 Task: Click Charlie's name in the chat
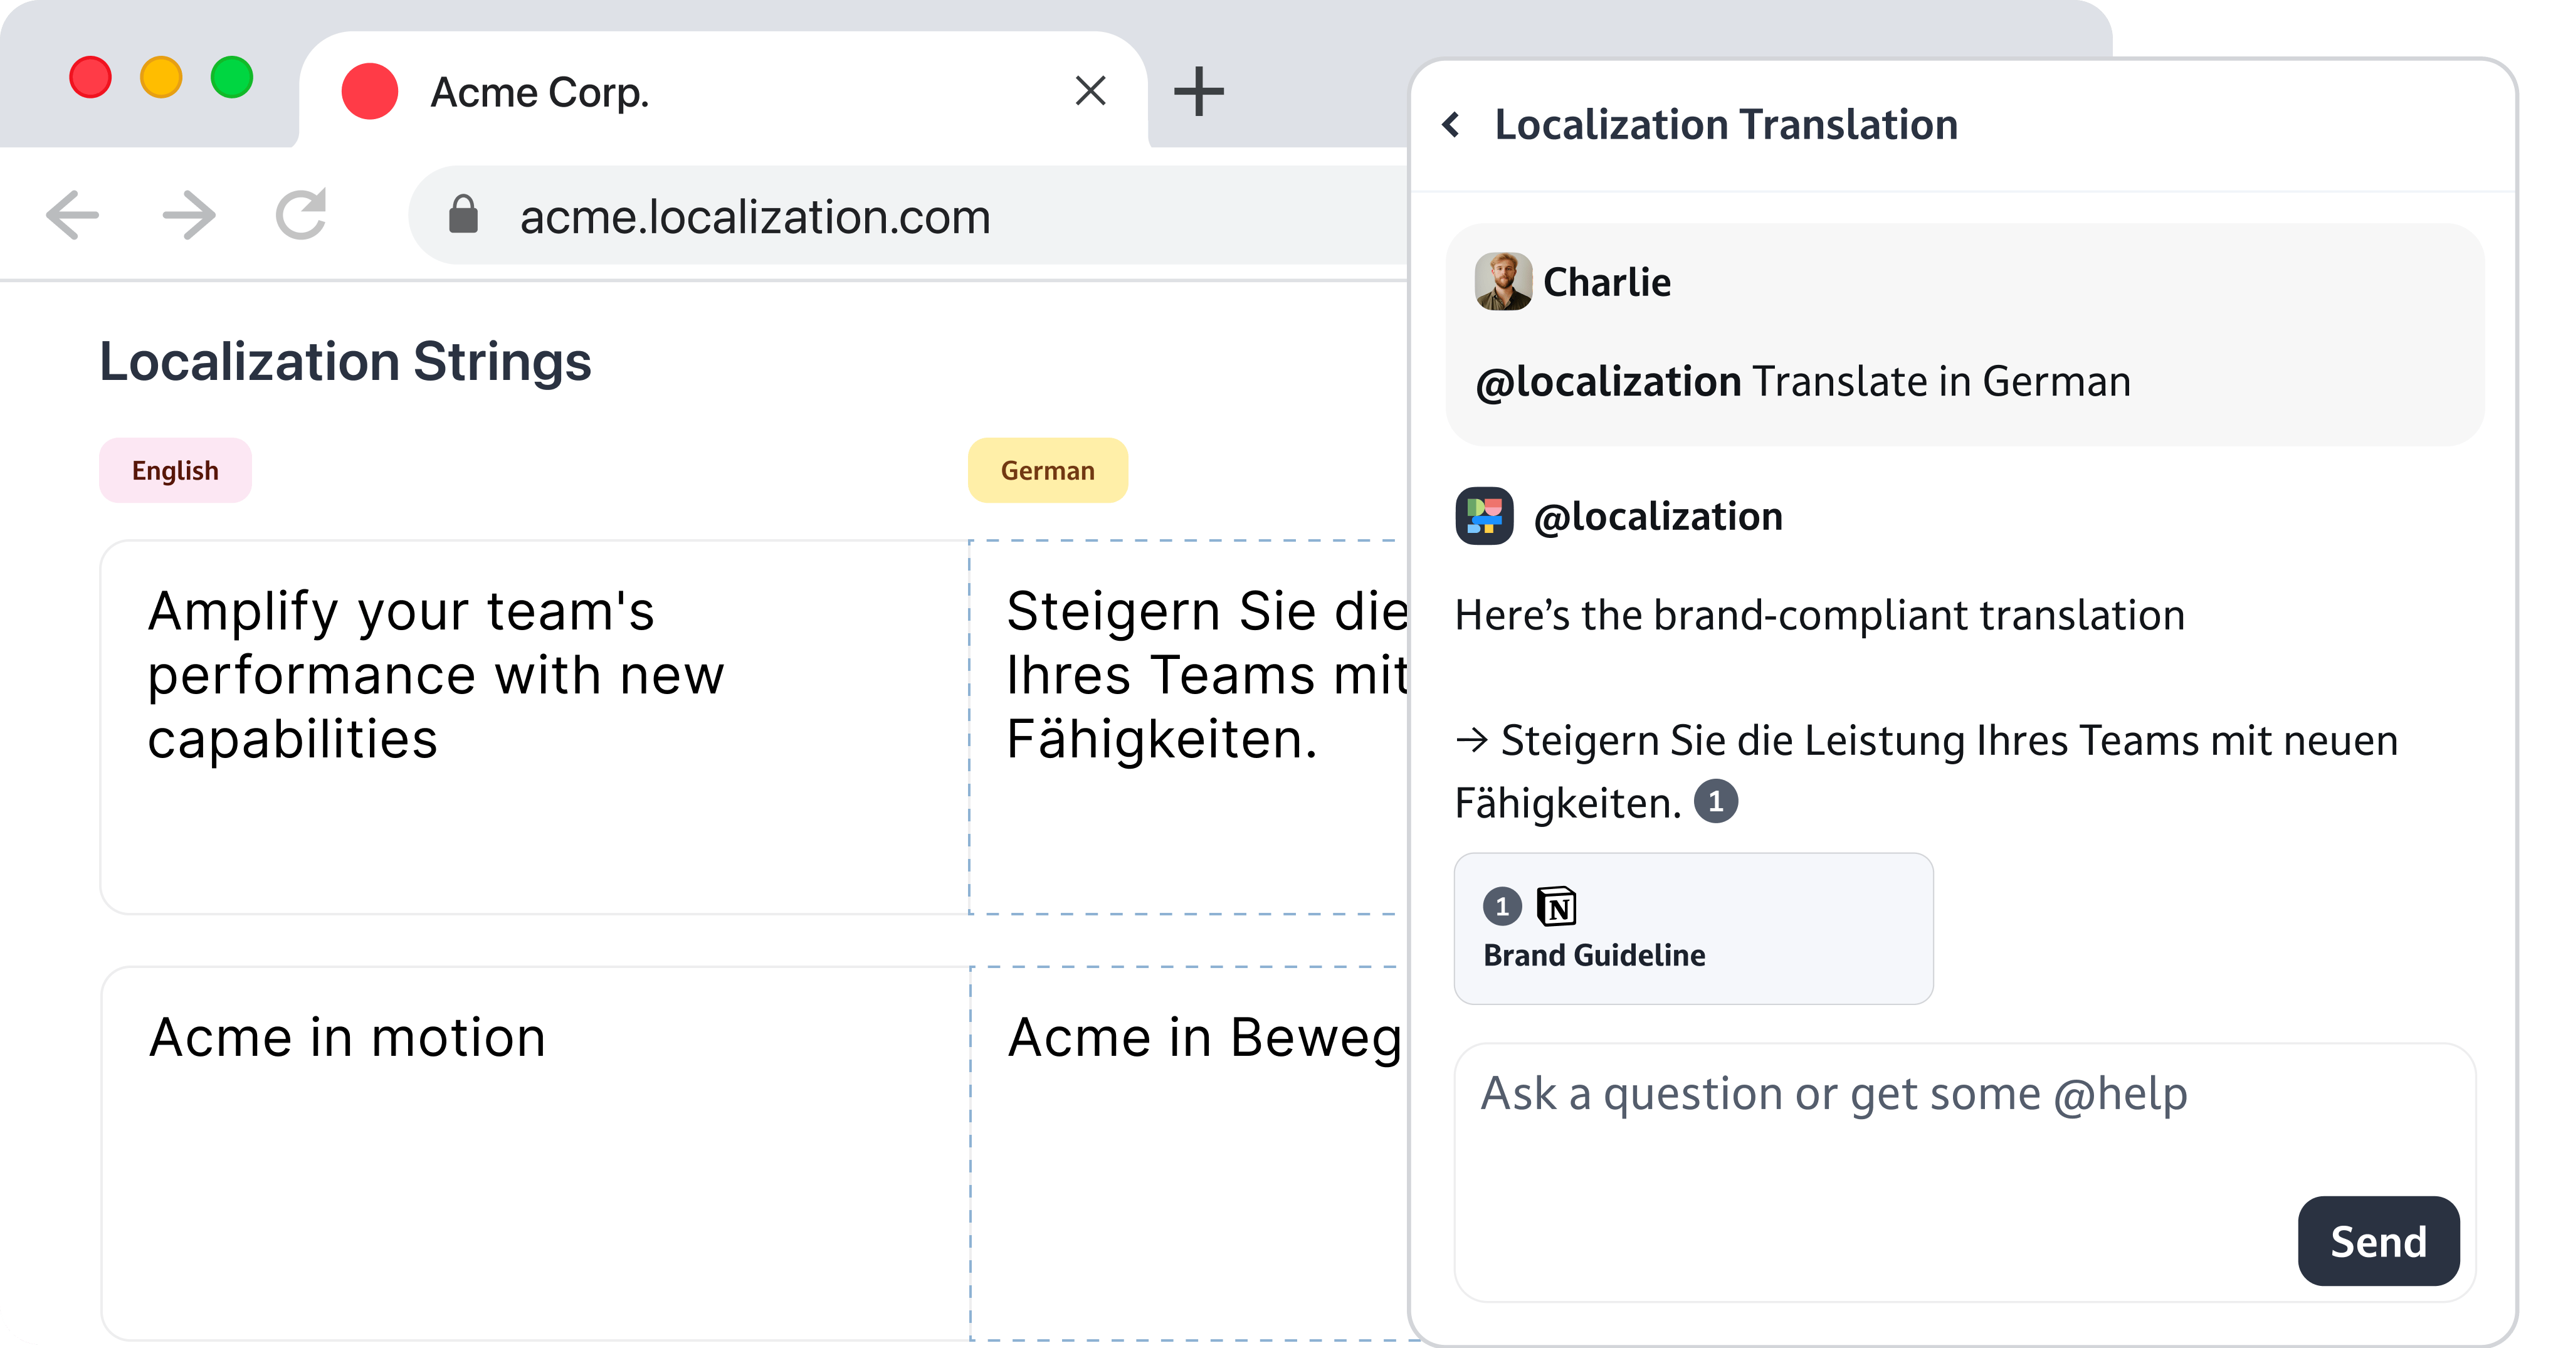coord(1607,282)
